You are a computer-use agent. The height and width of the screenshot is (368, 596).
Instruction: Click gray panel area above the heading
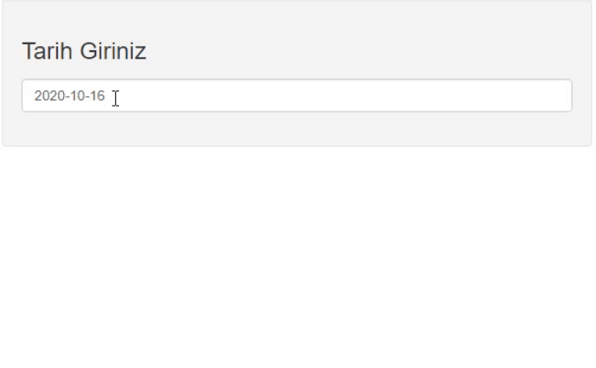pos(297,19)
